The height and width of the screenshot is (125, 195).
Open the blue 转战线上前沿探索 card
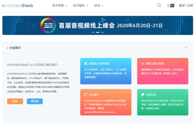click(106, 71)
